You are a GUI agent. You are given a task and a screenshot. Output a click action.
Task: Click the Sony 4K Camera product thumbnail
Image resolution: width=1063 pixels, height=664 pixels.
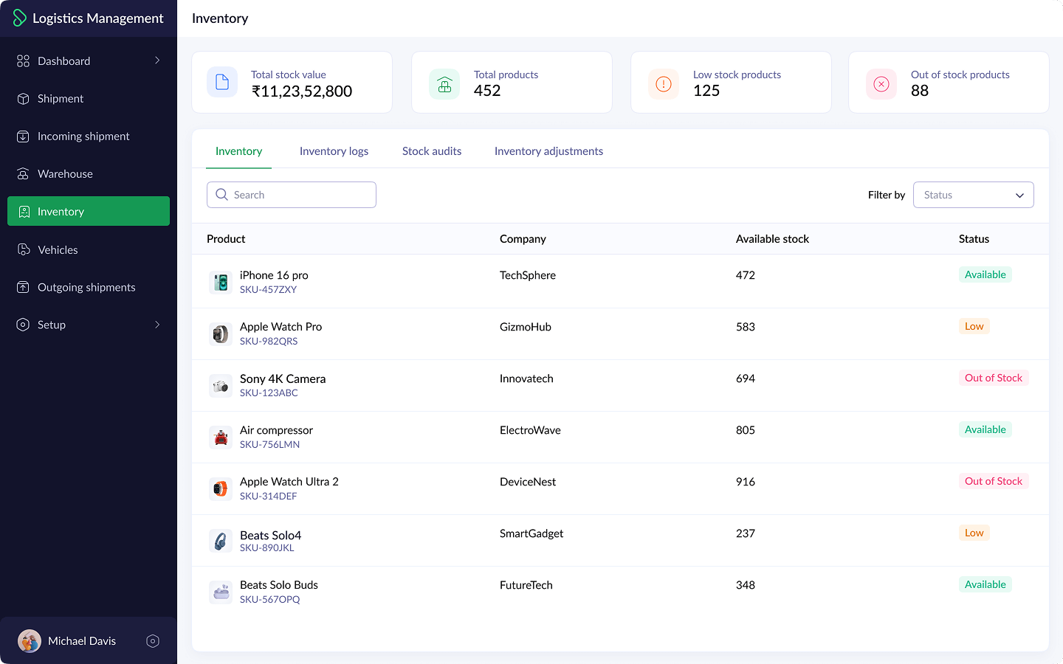[x=221, y=385]
